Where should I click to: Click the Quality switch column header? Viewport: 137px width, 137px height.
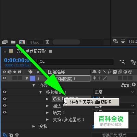(104, 72)
